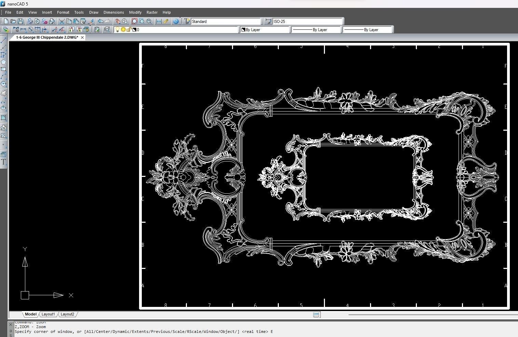Select the Line drawing tool
This screenshot has width=518, height=337.
pos(3,40)
